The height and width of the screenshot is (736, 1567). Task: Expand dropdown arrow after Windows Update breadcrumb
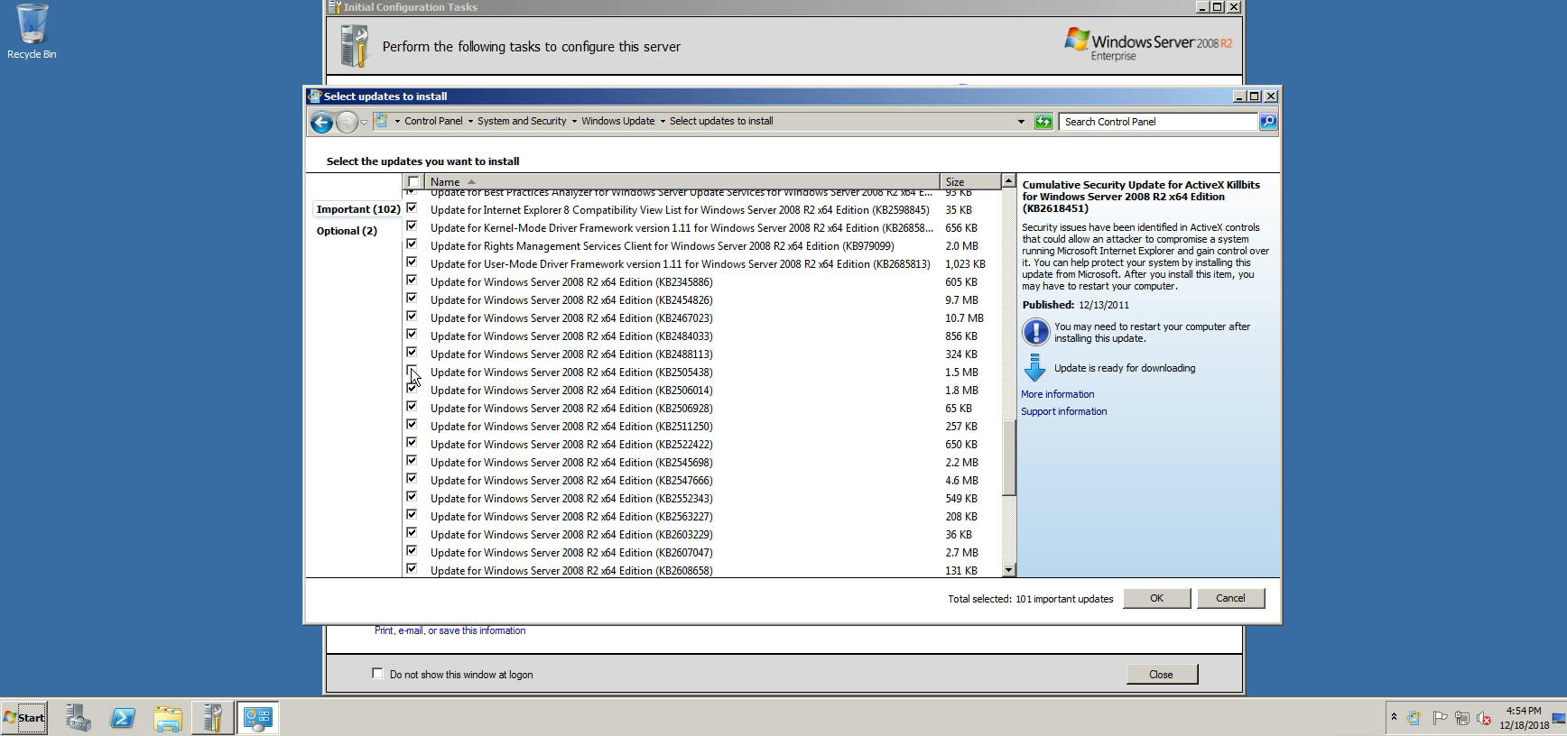point(662,121)
